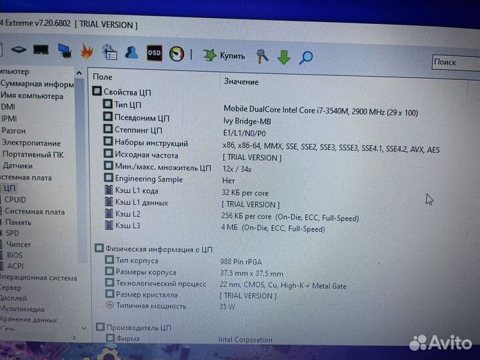
Task: Select the Mobile DualCore Intel Core i7-3540M value
Action: 321,111
